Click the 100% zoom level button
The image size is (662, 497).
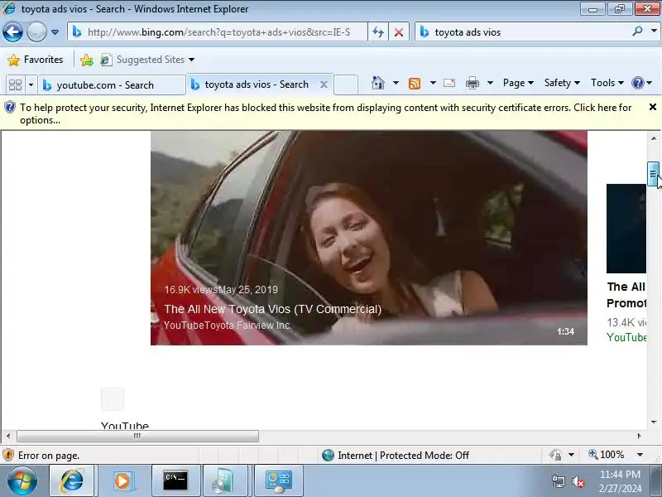[607, 455]
